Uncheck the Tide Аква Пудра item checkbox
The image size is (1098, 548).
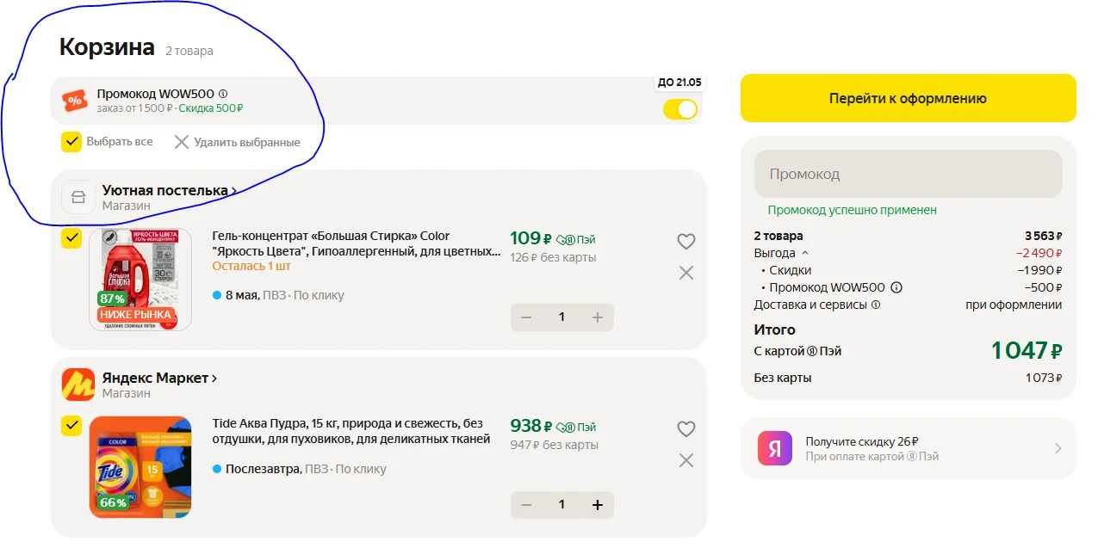coord(71,425)
